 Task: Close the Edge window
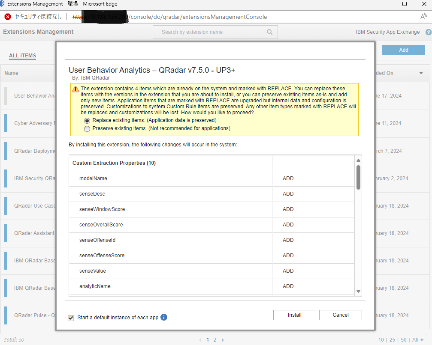point(424,4)
